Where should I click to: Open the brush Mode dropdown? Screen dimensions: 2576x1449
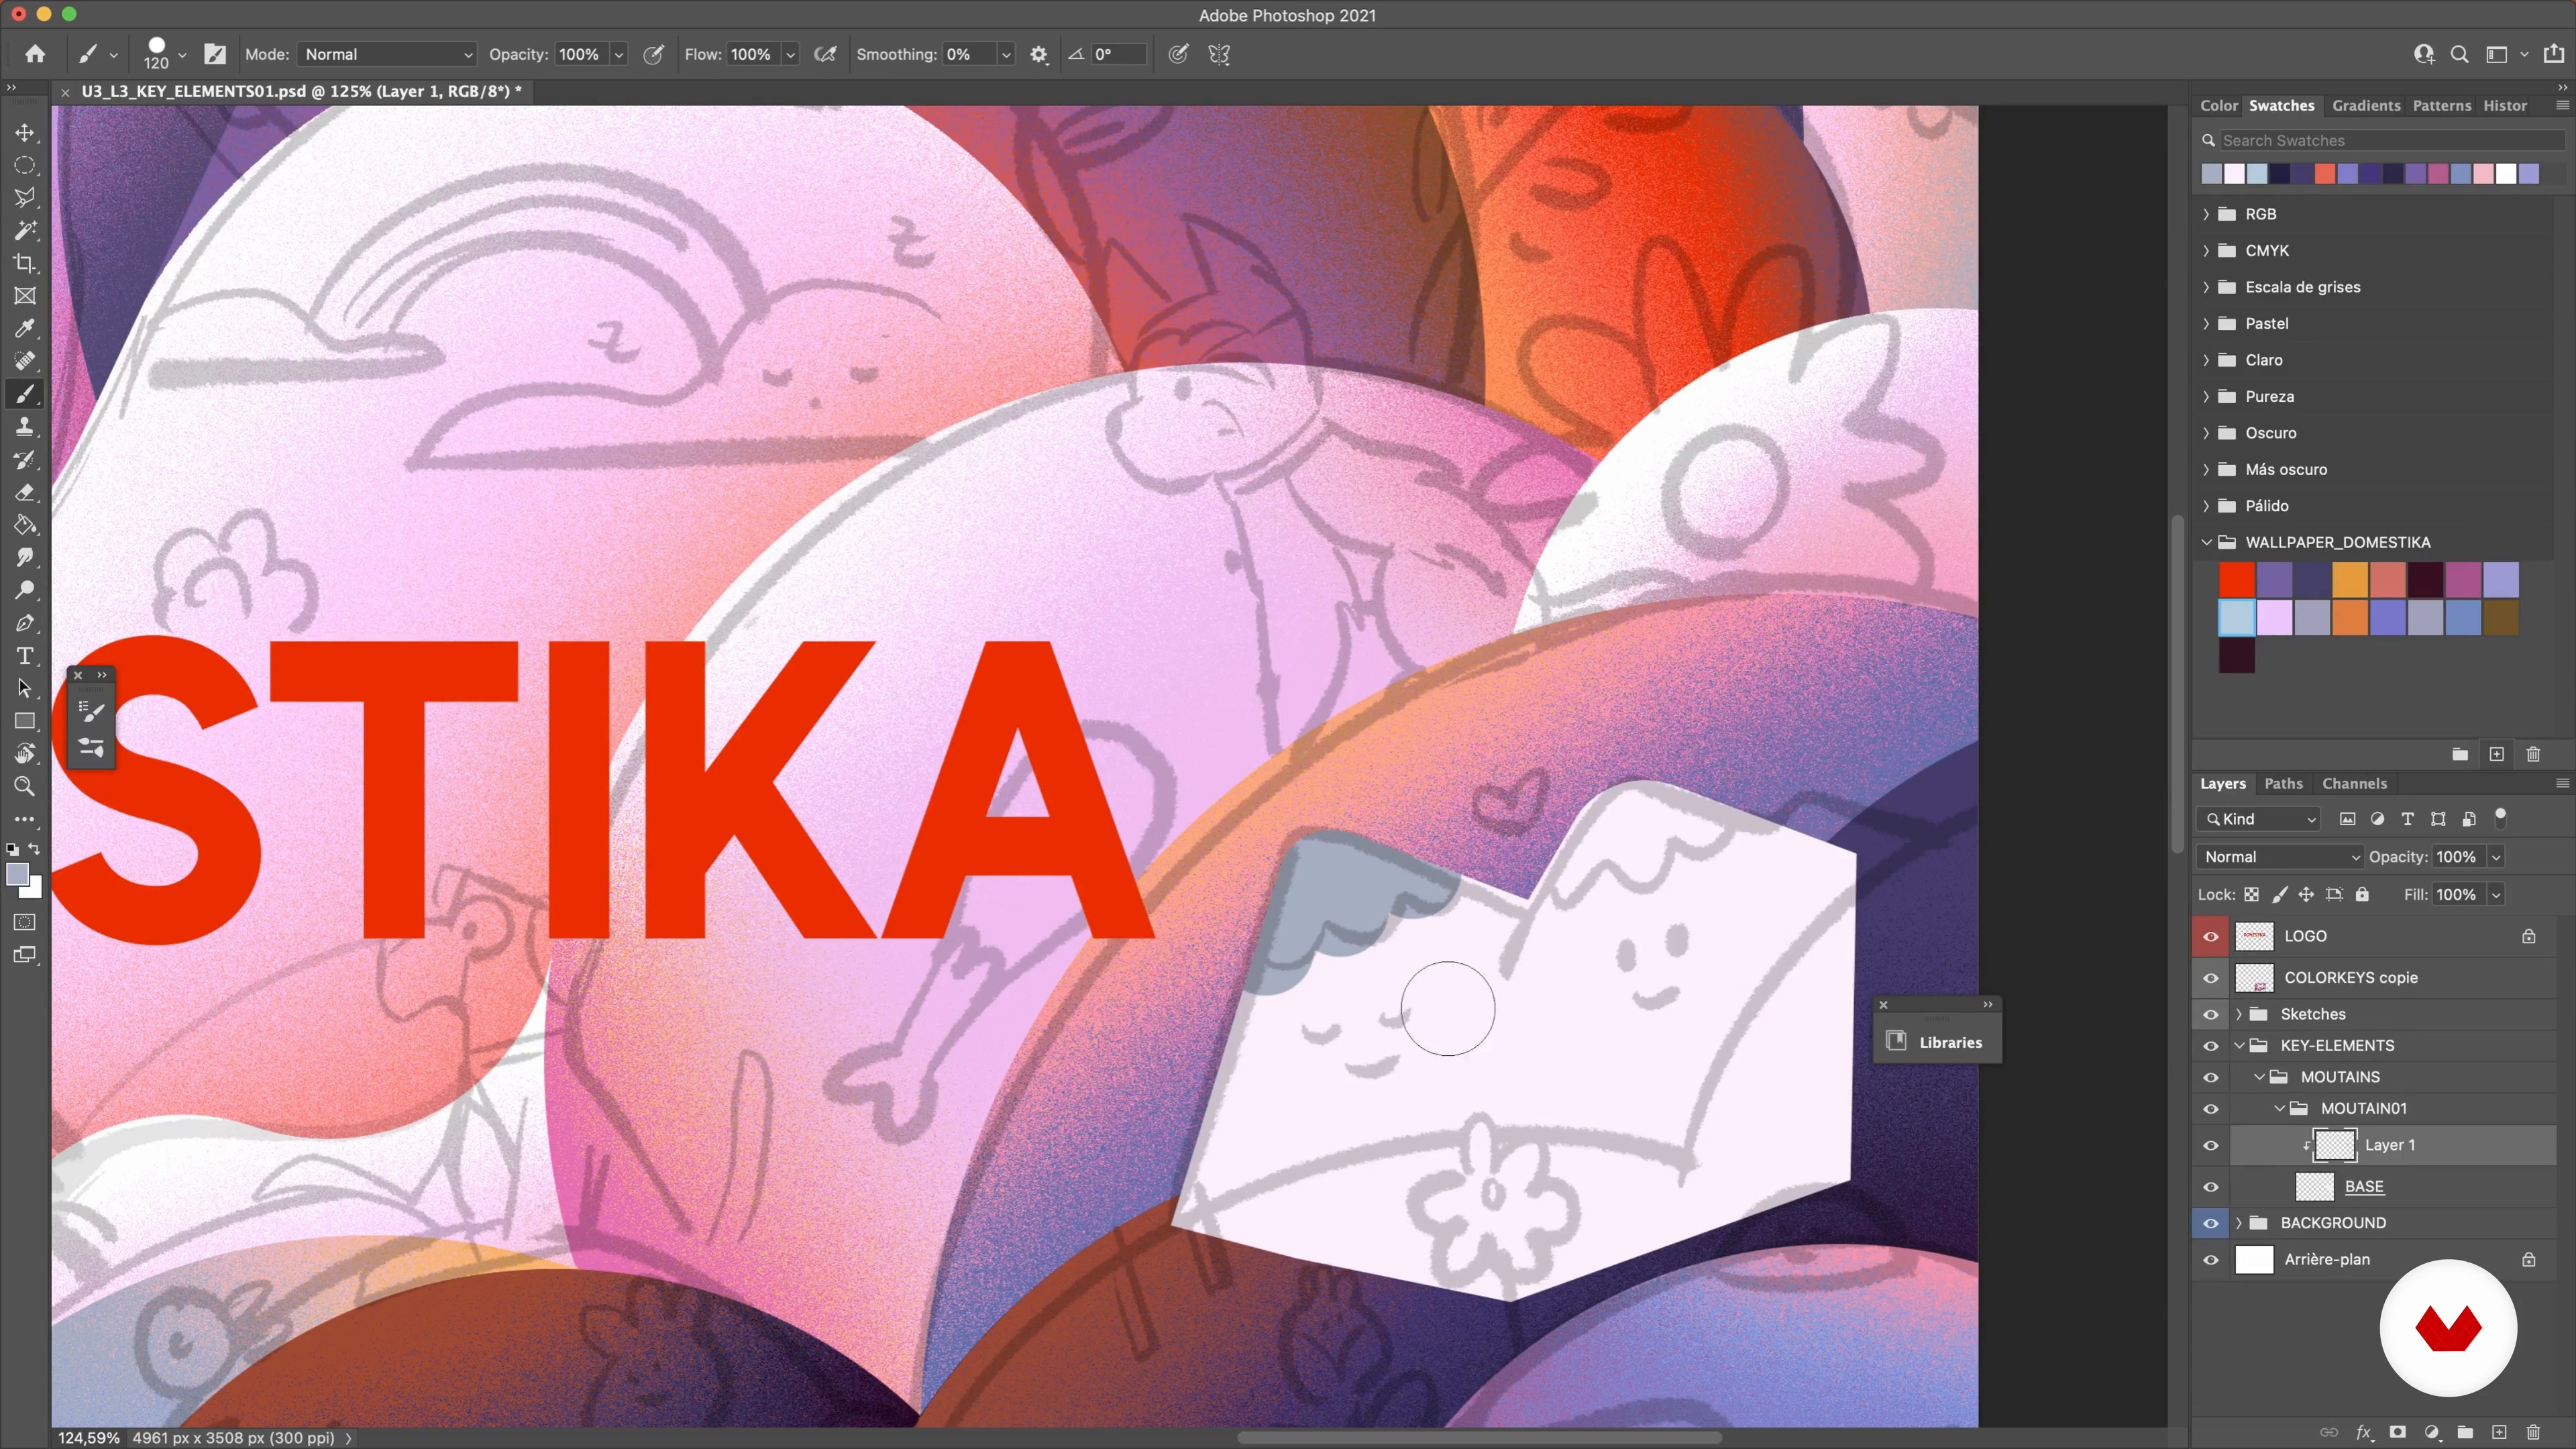point(387,54)
